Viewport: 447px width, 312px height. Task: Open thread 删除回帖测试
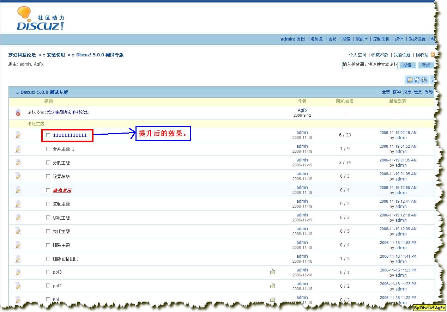[65, 259]
